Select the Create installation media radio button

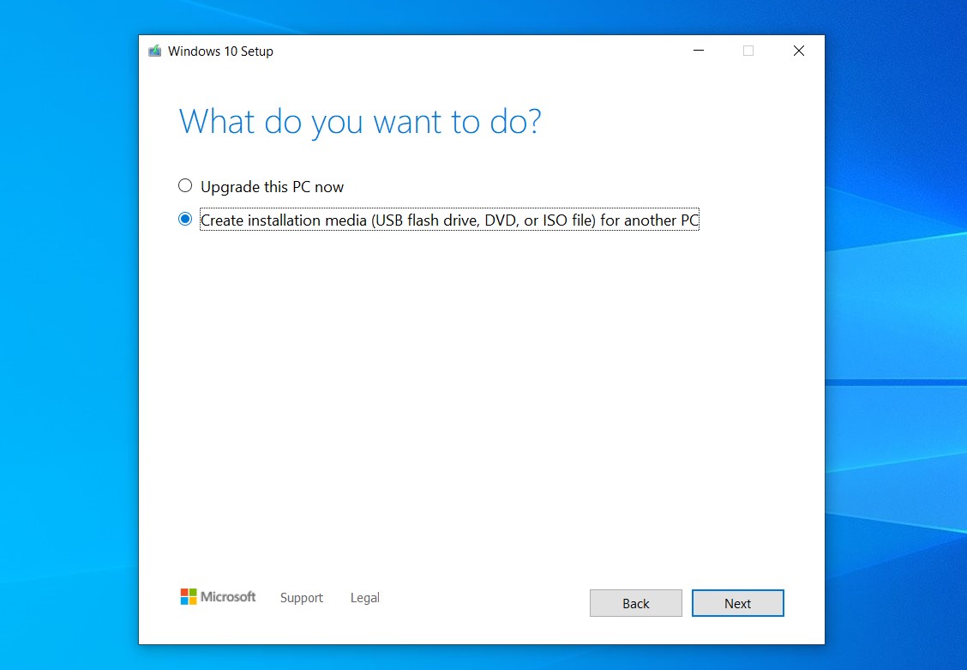[185, 219]
